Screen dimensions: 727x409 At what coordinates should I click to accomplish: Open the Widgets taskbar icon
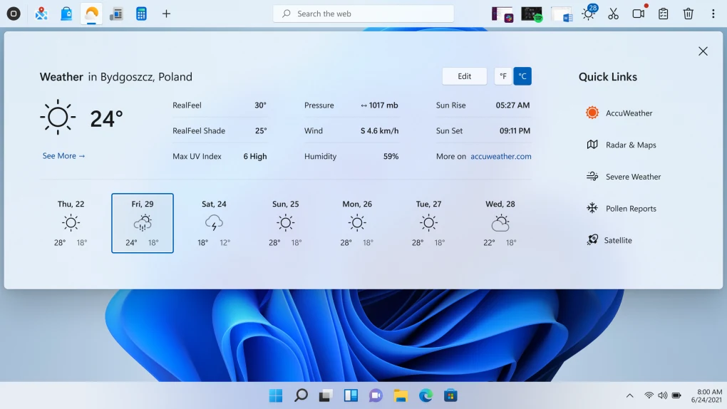point(351,395)
